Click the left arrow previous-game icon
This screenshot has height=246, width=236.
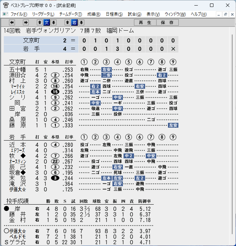pyautogui.click(x=12, y=22)
